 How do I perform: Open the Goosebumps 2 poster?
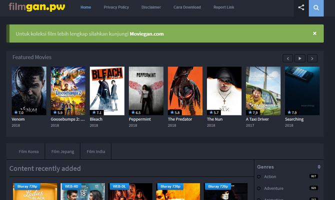tap(68, 91)
